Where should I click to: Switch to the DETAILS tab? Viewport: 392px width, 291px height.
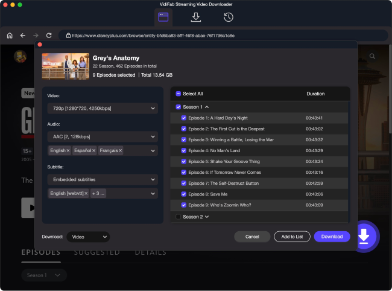tap(151, 252)
